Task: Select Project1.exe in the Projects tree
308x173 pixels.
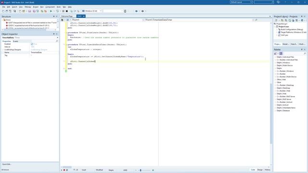Action: tap(283, 26)
